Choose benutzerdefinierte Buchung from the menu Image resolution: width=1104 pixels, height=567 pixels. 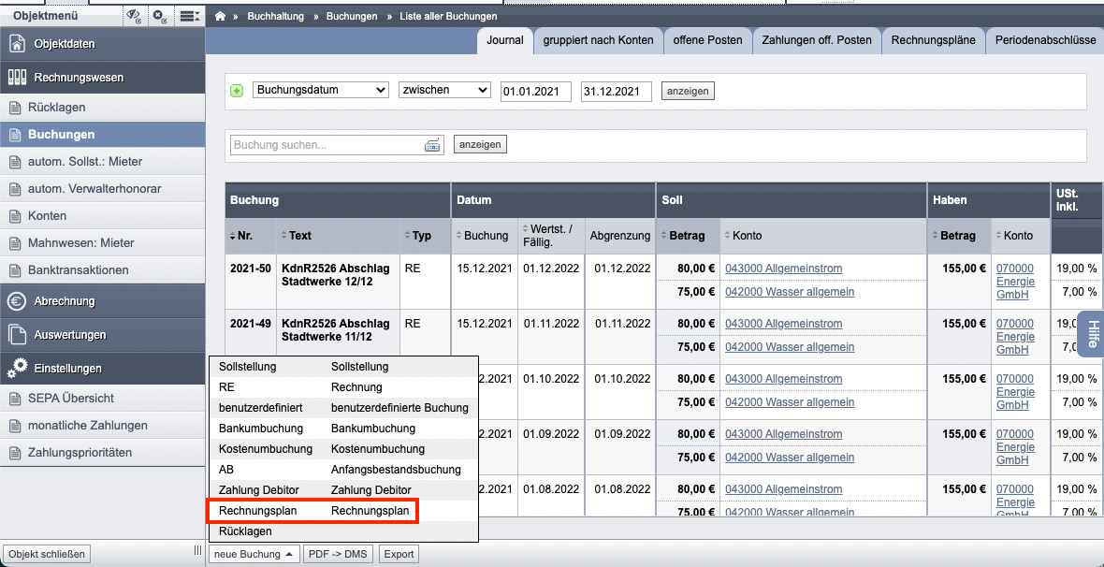[x=343, y=408]
